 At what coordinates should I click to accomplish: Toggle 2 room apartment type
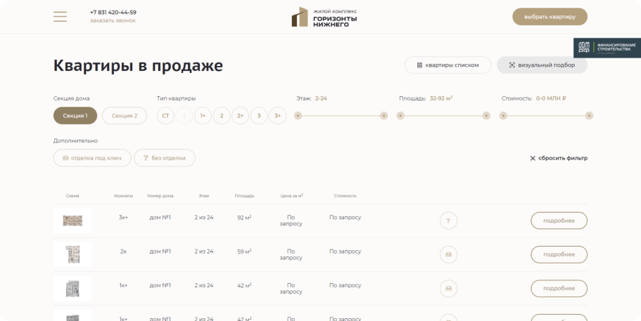click(x=222, y=115)
